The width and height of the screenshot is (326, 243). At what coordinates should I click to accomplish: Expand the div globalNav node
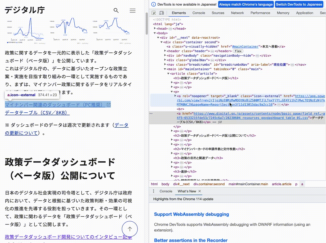[165, 60]
